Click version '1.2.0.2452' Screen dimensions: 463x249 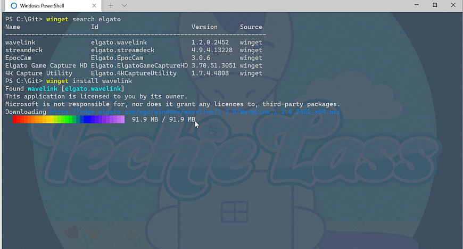coord(210,42)
